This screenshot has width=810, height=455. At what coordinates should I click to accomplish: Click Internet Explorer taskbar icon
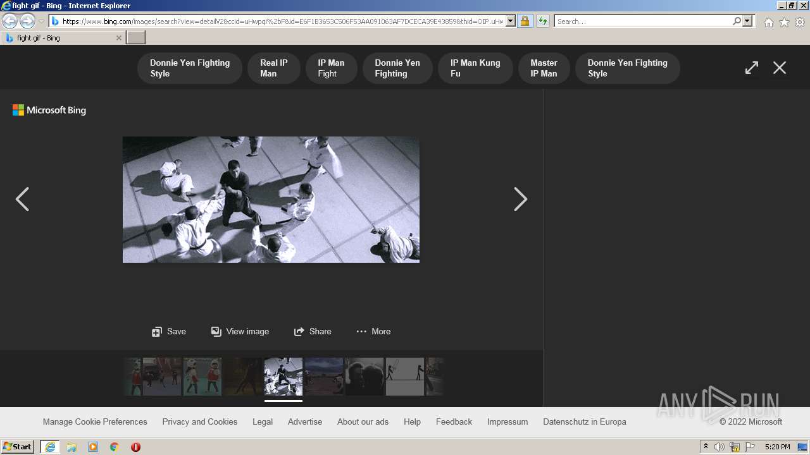[50, 447]
